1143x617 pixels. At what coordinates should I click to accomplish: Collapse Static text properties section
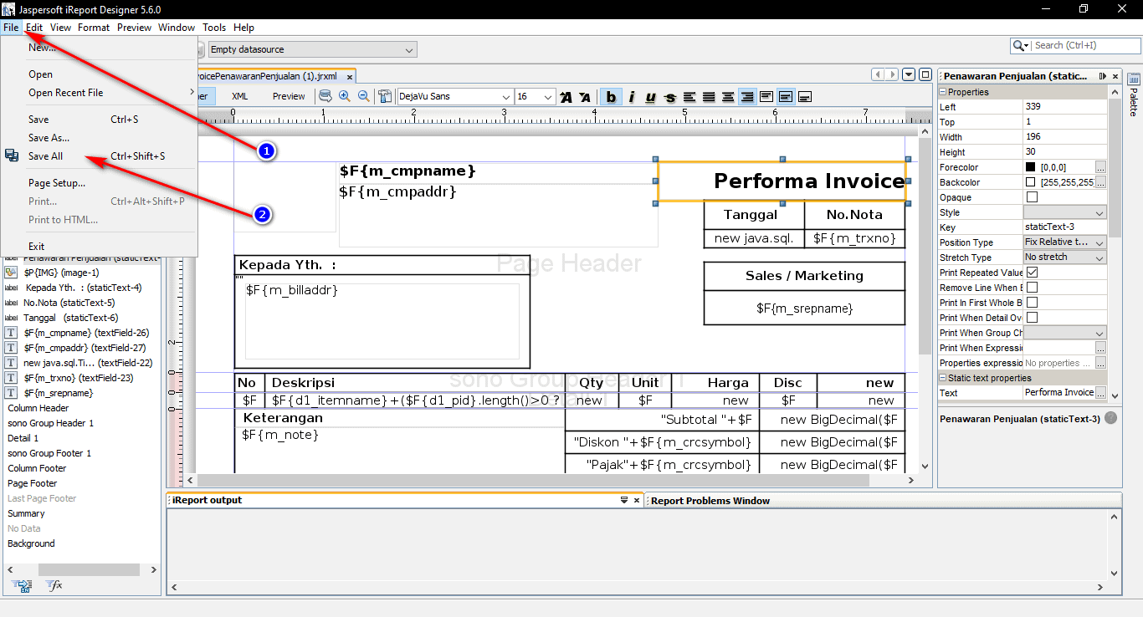[943, 378]
